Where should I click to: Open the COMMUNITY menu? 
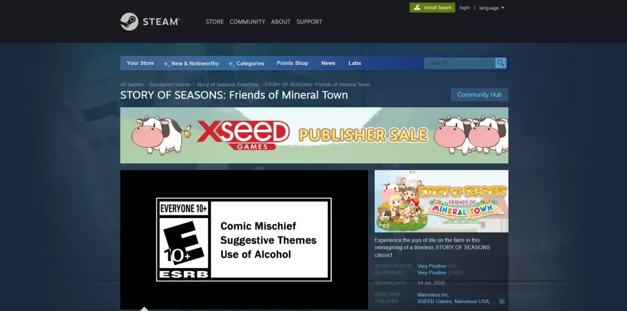pos(247,21)
